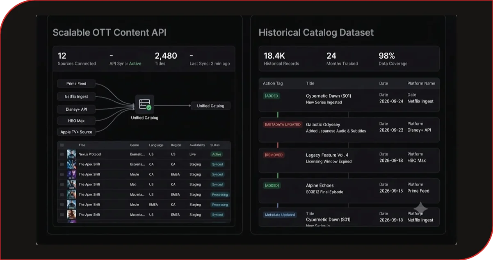Click 'Licensing Window Expired' text
This screenshot has height=260, width=493.
pos(329,162)
